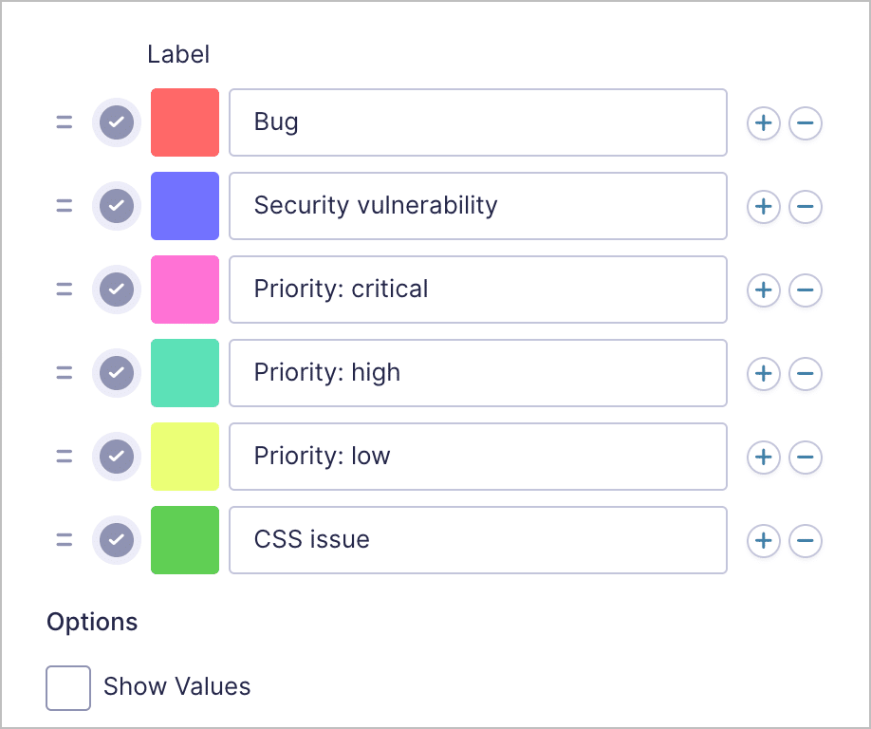
Task: Add a new row after CSS issue
Action: [763, 541]
